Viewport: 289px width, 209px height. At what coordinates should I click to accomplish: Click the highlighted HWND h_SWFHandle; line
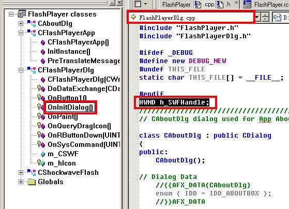pyautogui.click(x=174, y=102)
